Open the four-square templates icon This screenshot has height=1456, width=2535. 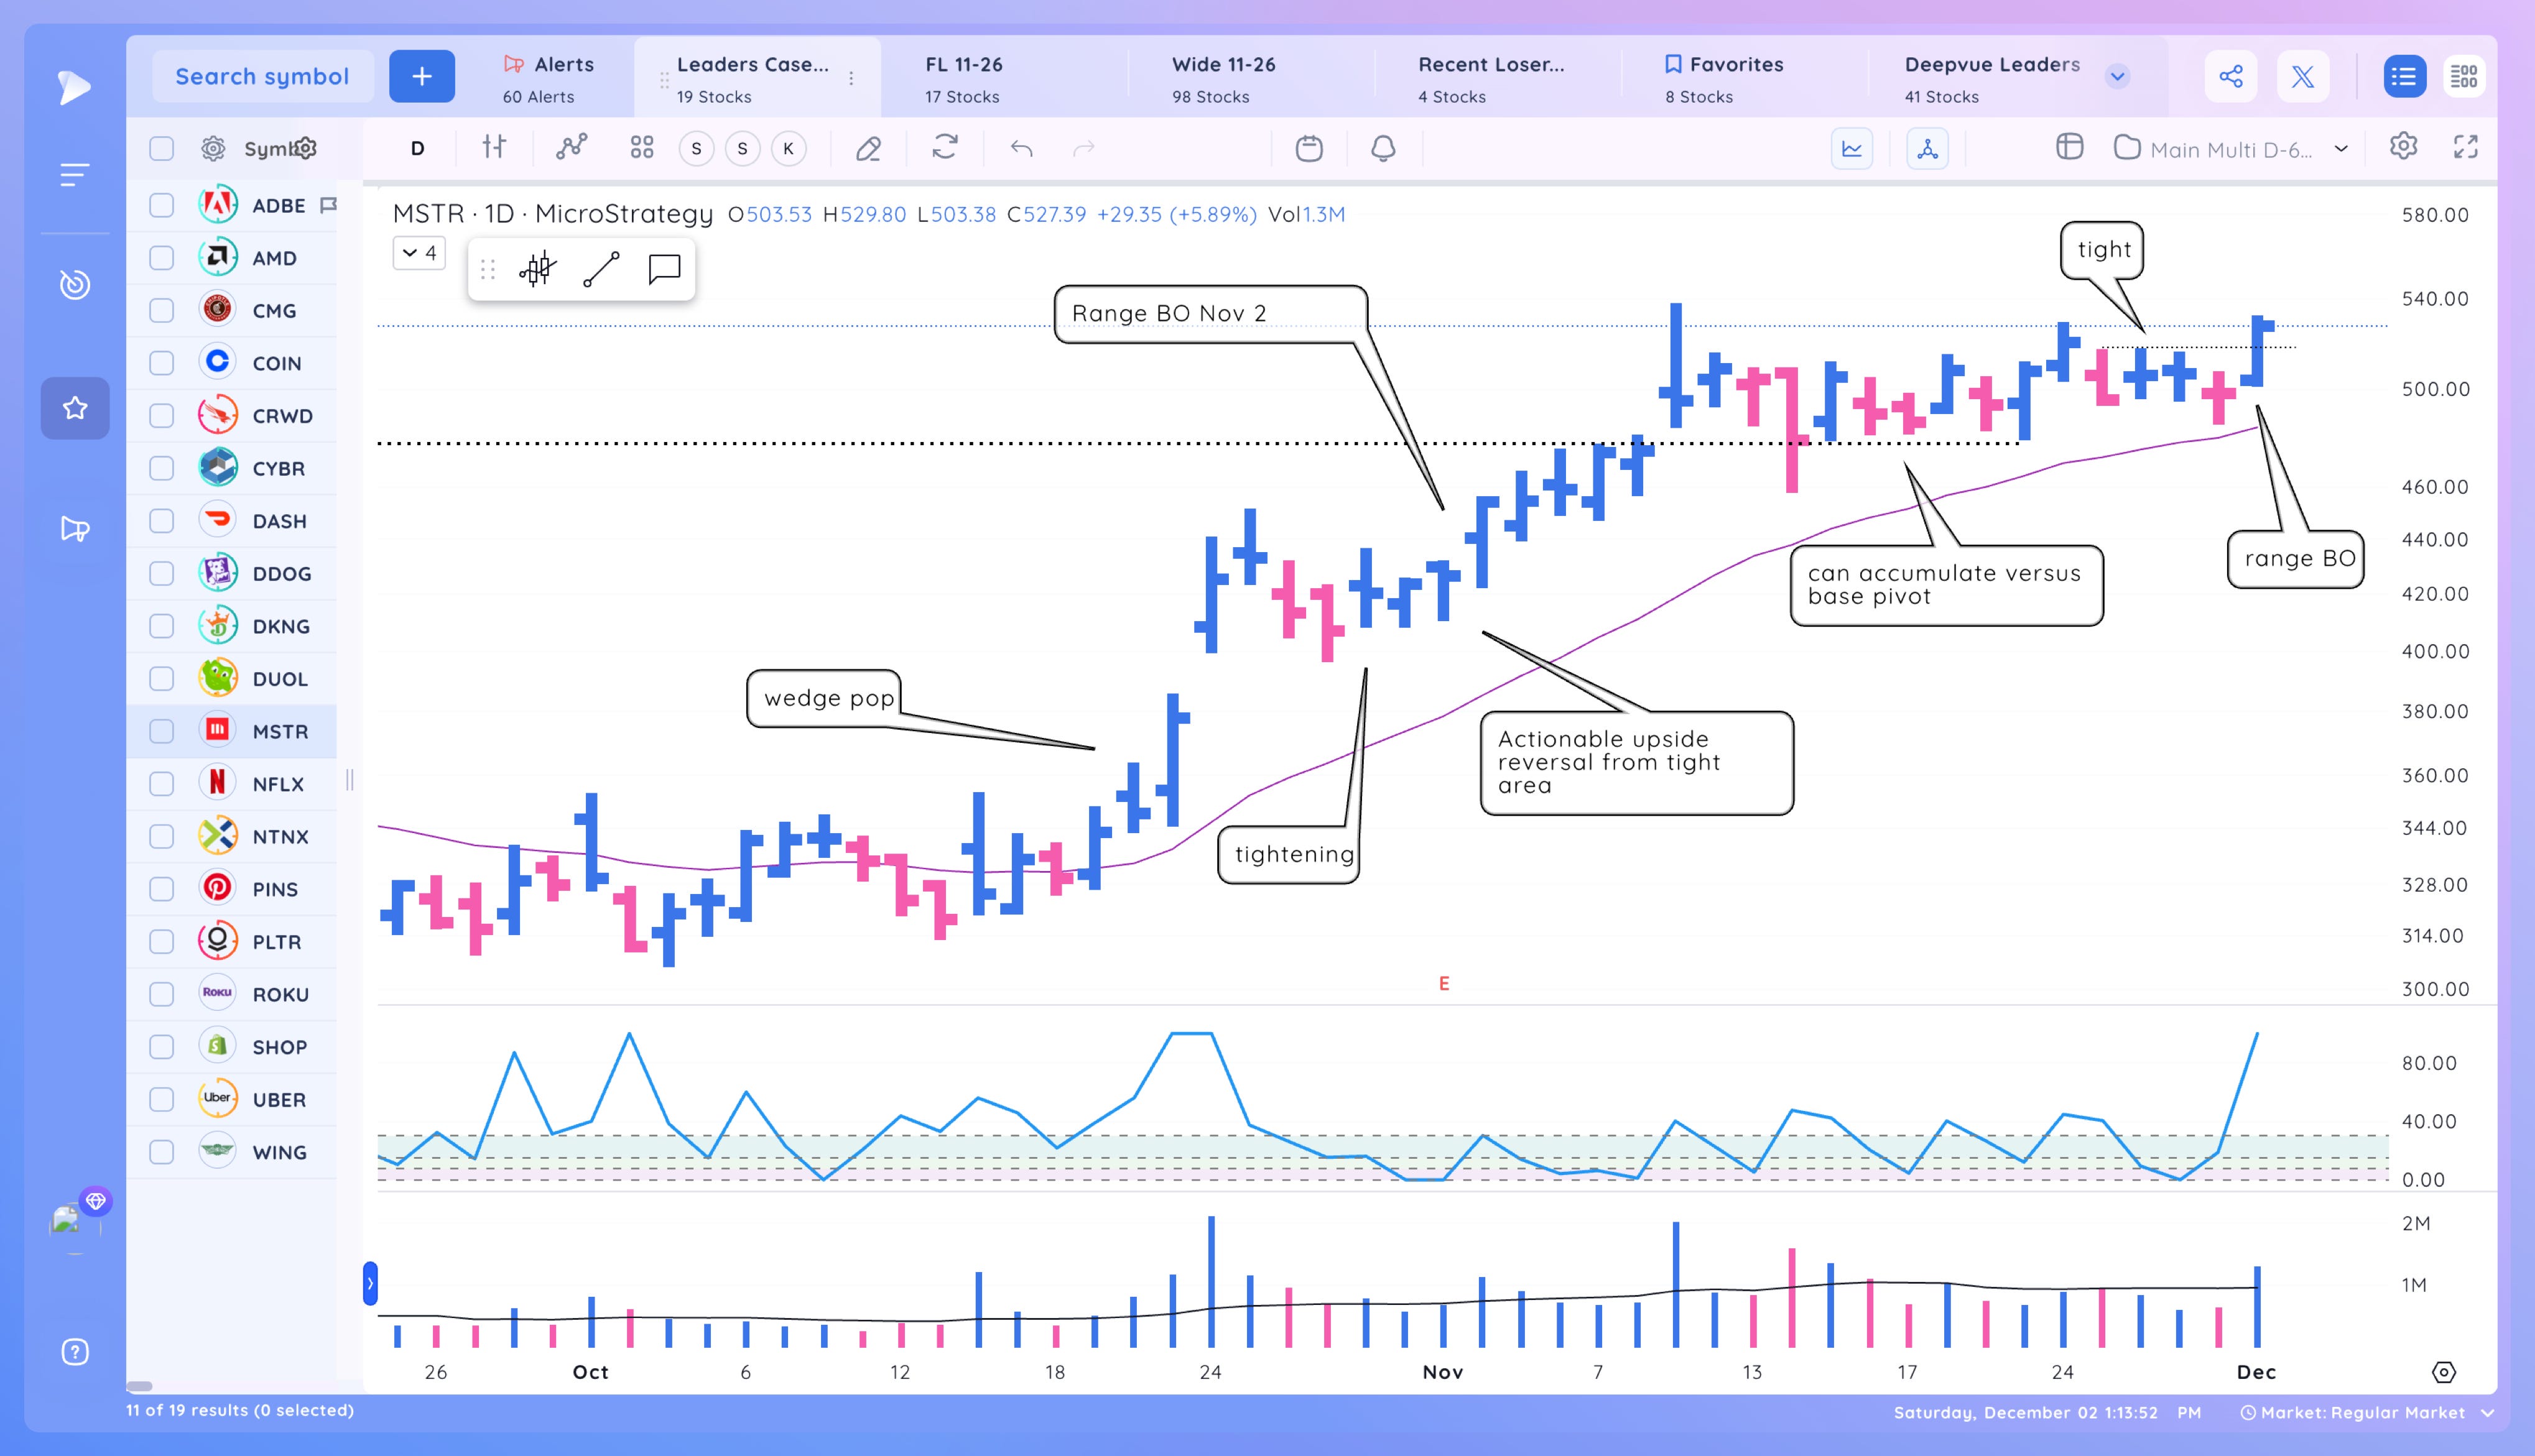(x=642, y=148)
